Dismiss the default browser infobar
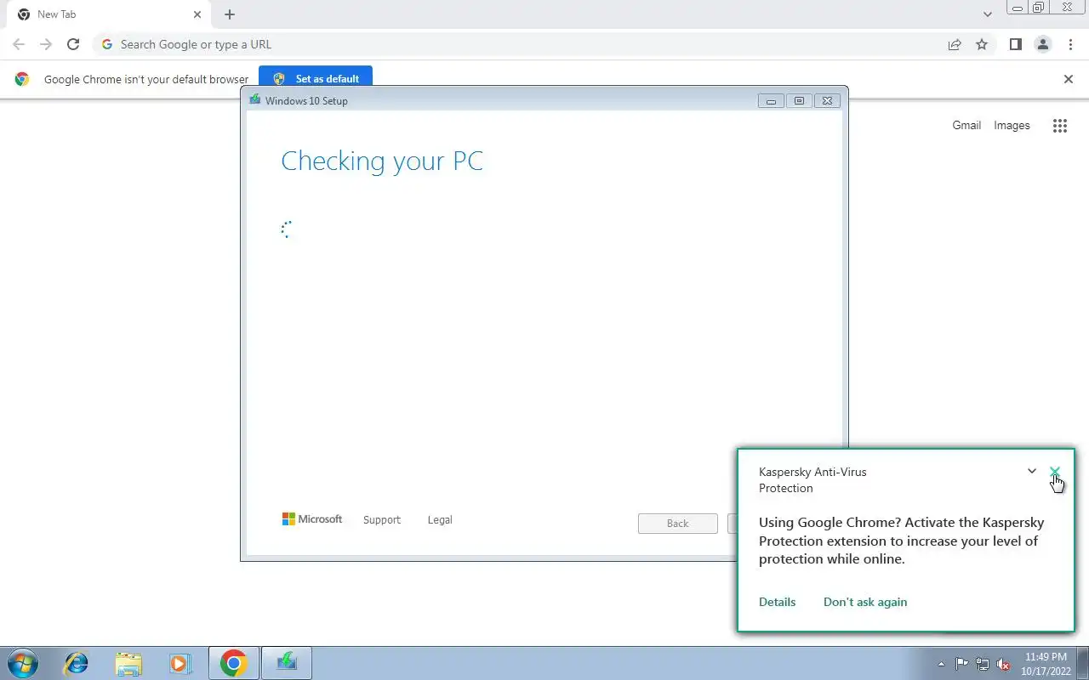This screenshot has width=1089, height=680. [1069, 79]
